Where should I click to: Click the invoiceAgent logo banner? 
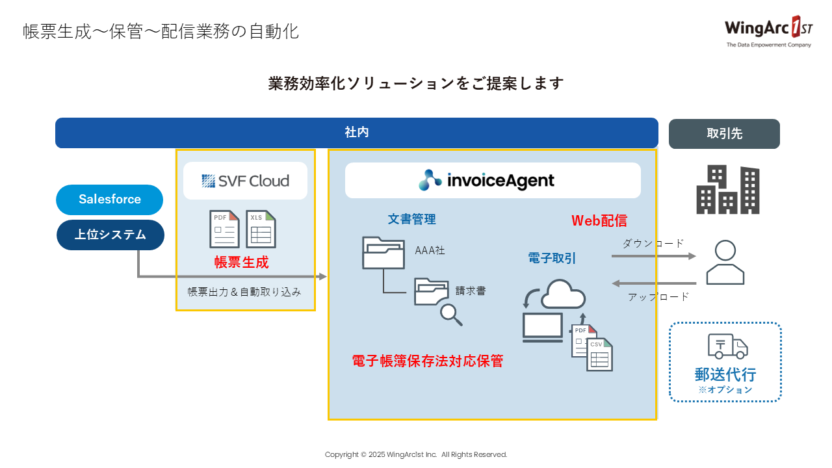(493, 180)
